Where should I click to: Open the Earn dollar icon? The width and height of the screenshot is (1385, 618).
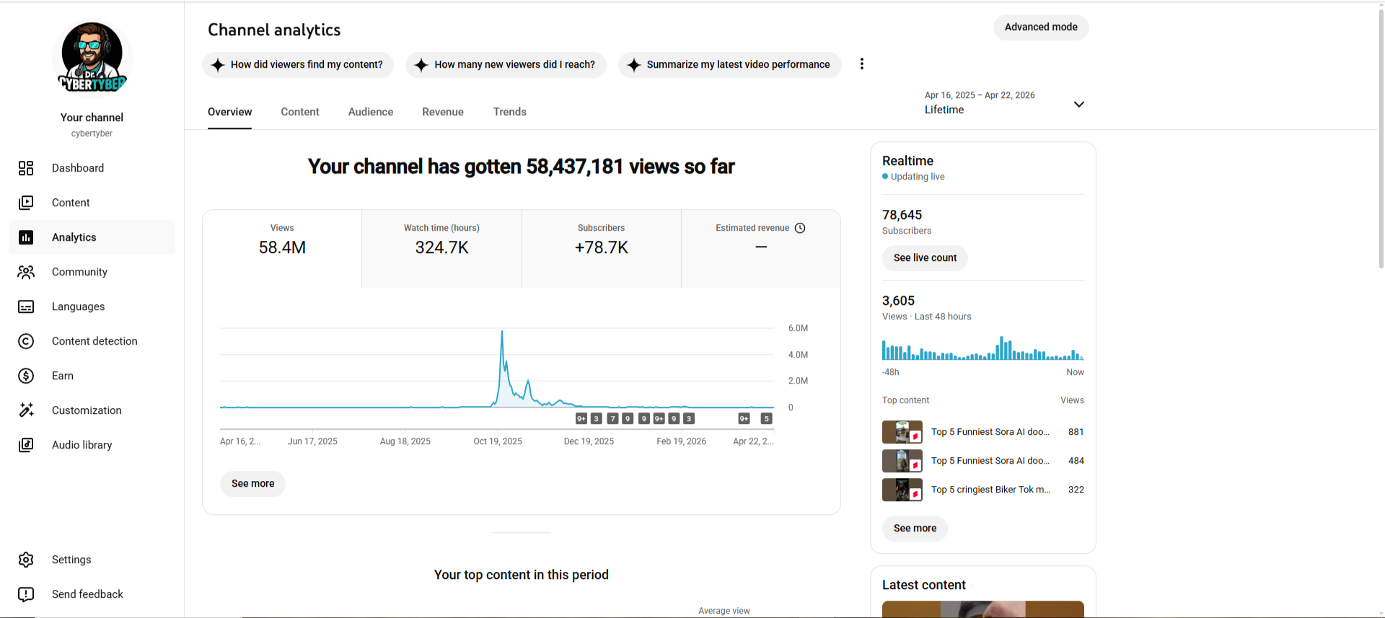coord(26,376)
